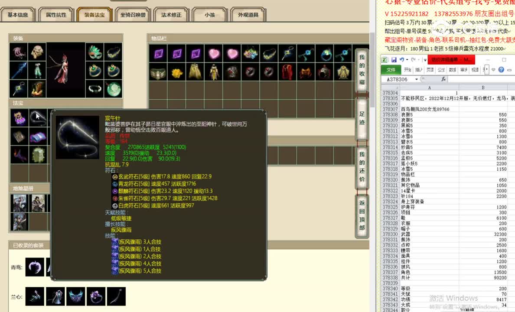This screenshot has width=515, height=312.
Task: Click the Excel Undo icon
Action: pos(402,60)
